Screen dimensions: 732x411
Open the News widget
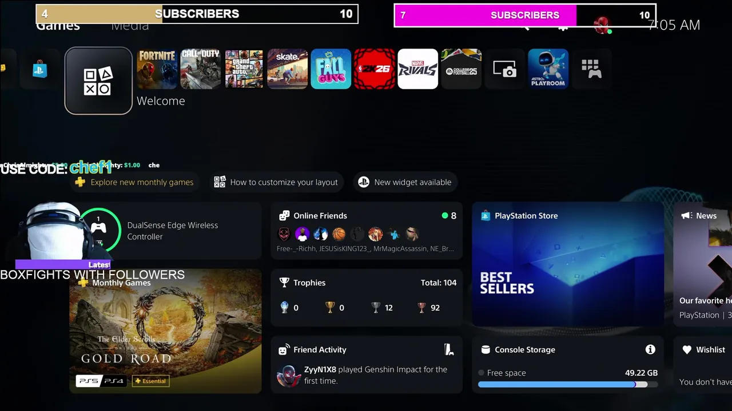click(x=703, y=264)
